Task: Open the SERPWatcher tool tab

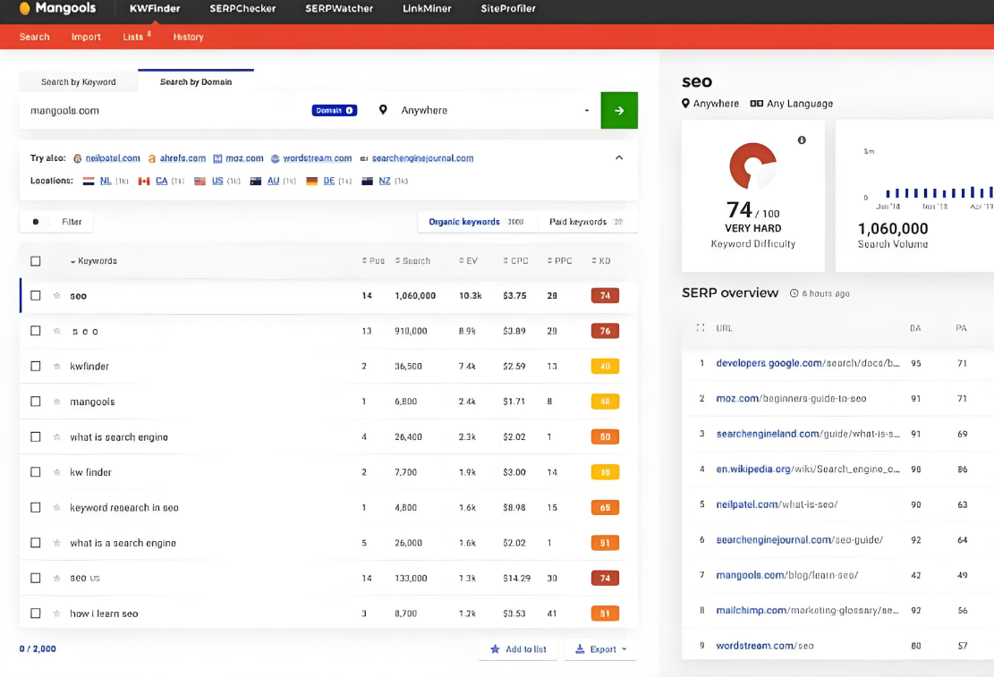Action: point(339,8)
